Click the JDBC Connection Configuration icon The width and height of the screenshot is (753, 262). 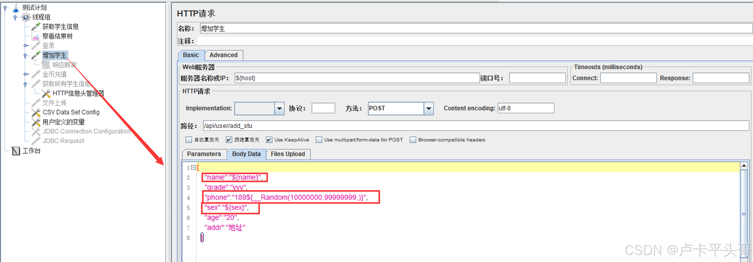coord(36,132)
